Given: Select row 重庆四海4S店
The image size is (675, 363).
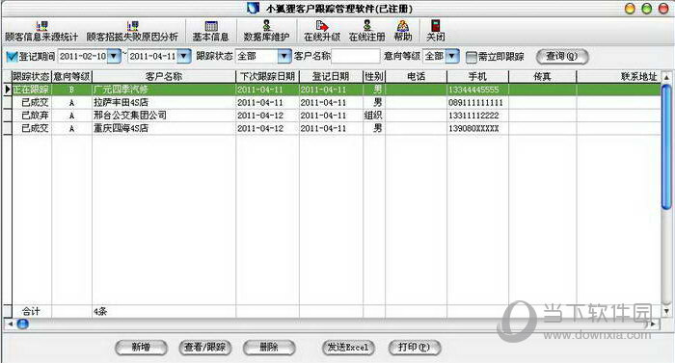Looking at the screenshot, I should [336, 128].
